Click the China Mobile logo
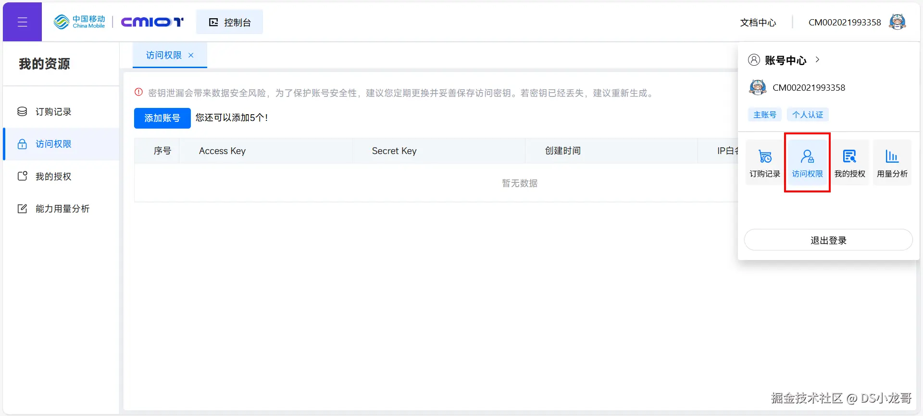The width and height of the screenshot is (923, 416). (79, 22)
